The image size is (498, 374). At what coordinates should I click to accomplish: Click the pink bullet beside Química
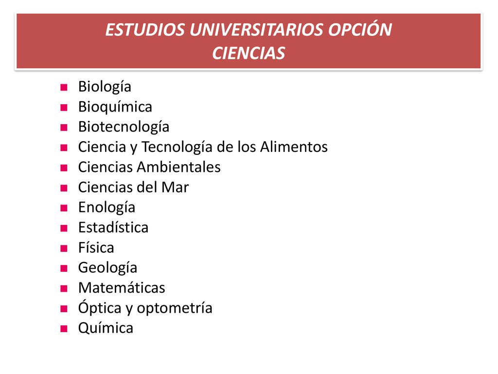coord(64,329)
